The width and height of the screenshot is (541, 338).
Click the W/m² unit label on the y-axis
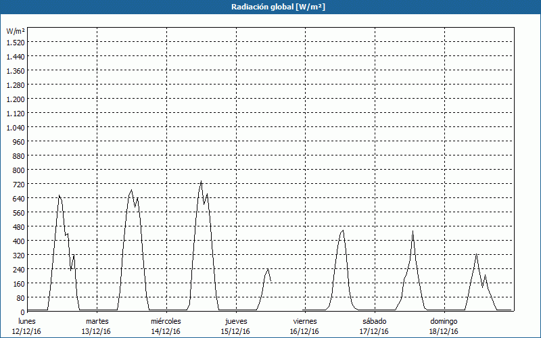pyautogui.click(x=16, y=31)
